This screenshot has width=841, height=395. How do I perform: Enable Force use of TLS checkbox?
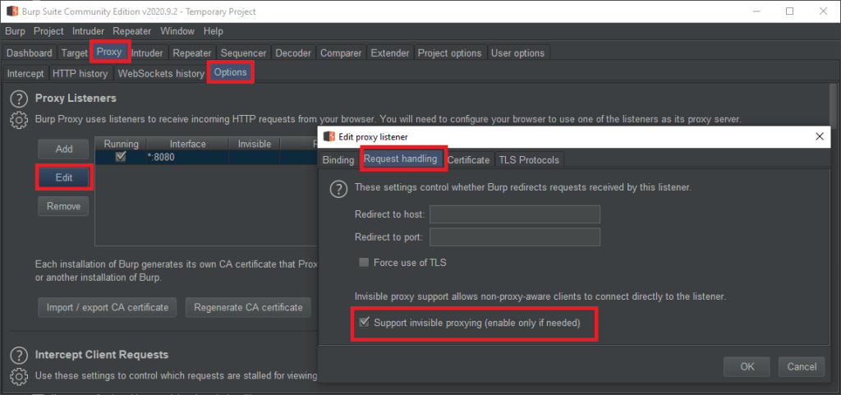[364, 263]
